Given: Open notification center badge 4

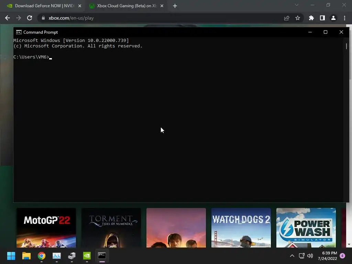Looking at the screenshot, I should coord(342,256).
